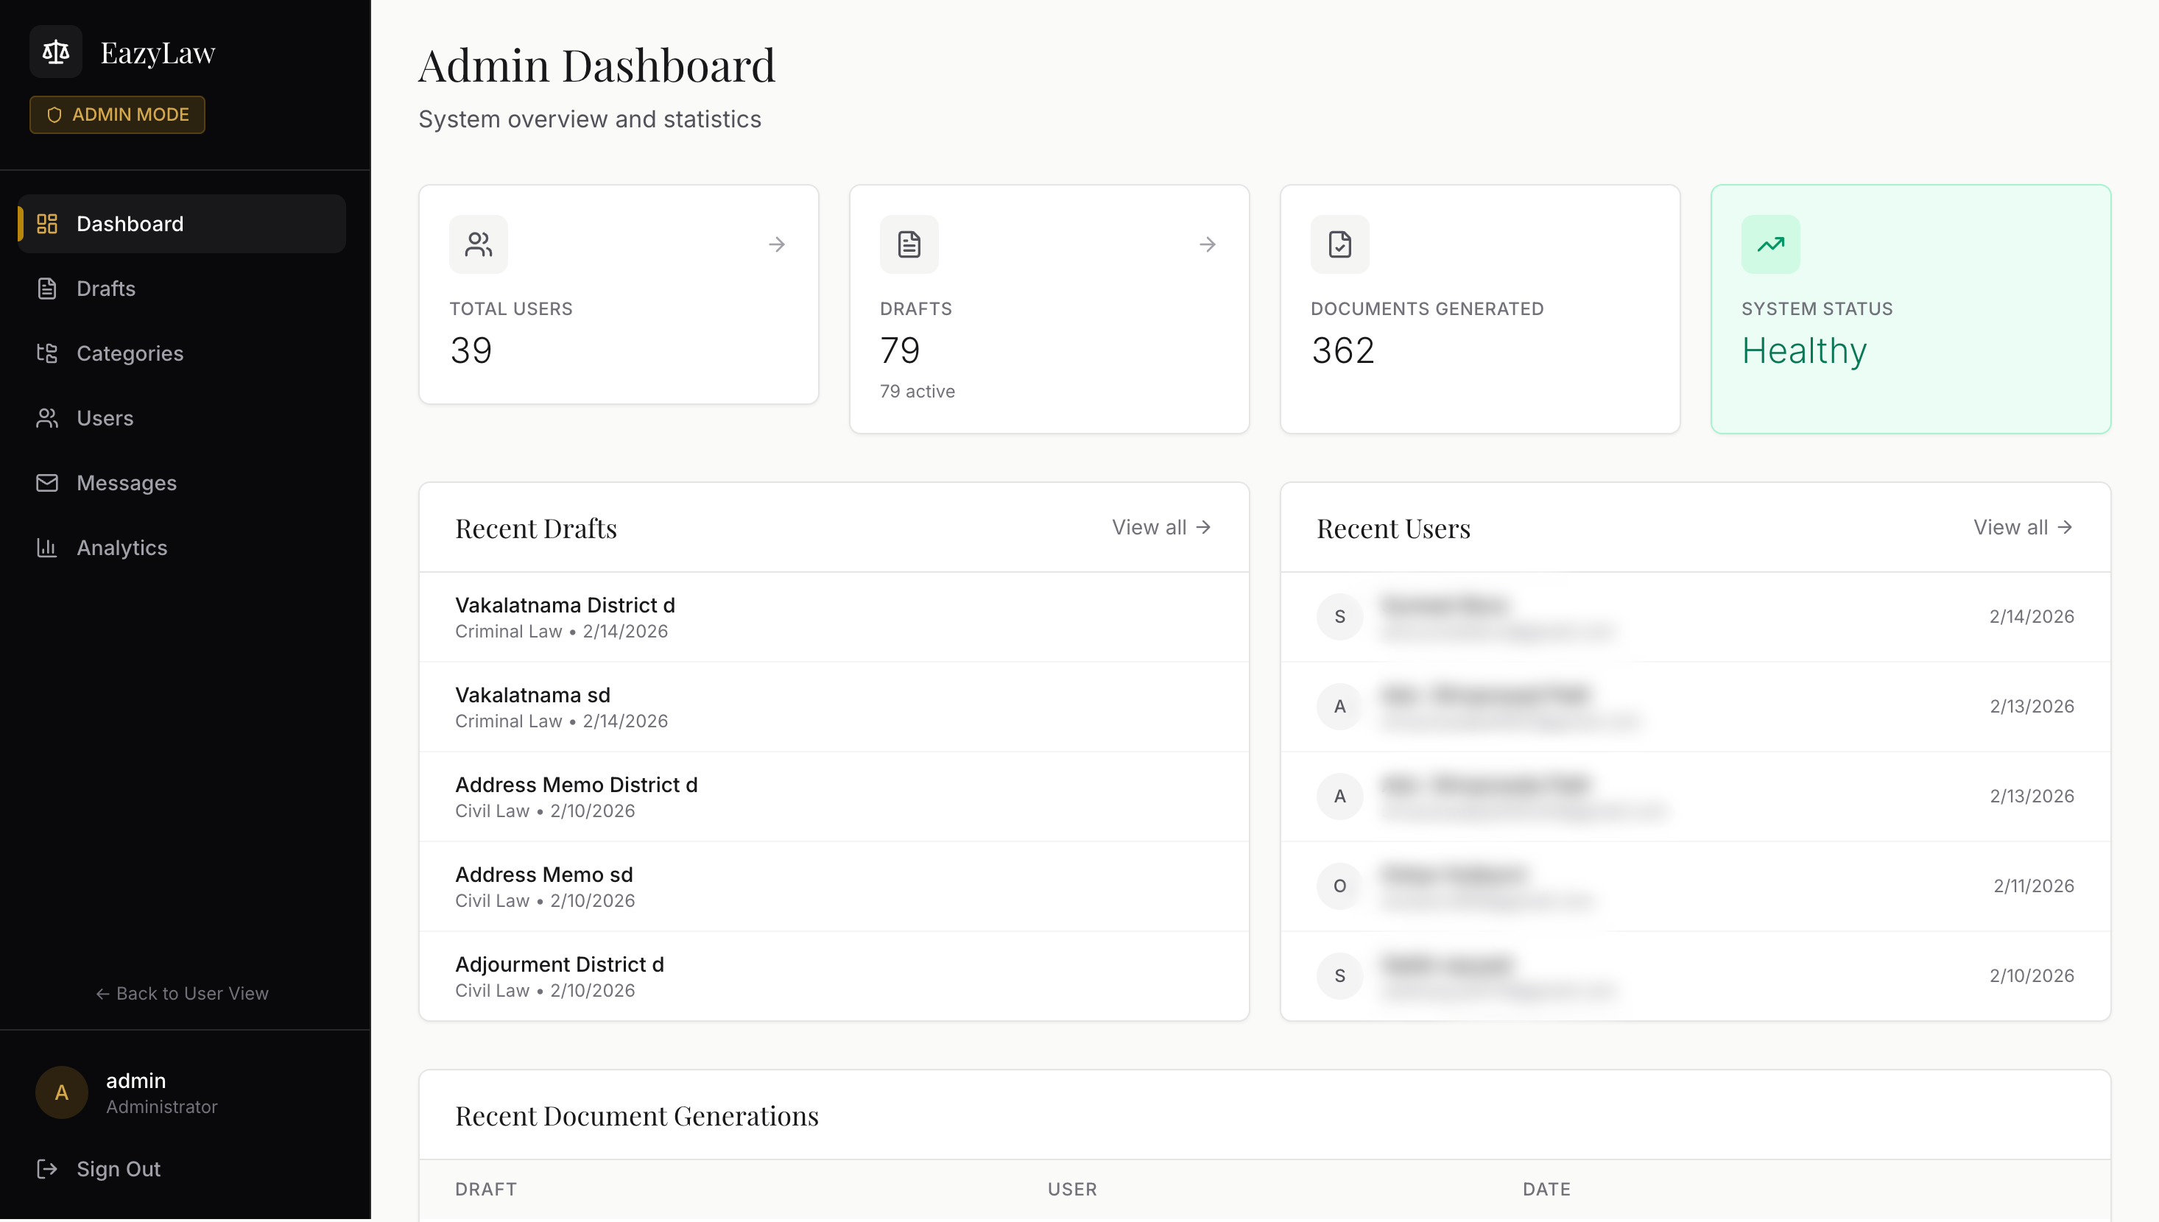This screenshot has height=1222, width=2159.
Task: Open the Messages page
Action: [126, 483]
